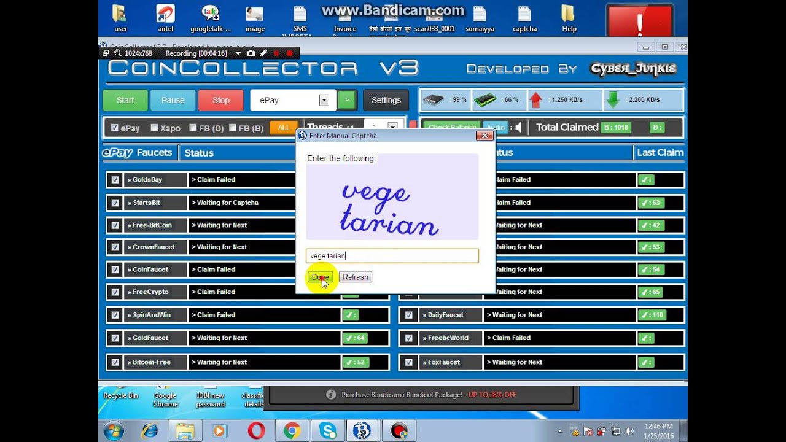
Task: Click the green RAM memory icon
Action: [x=485, y=99]
